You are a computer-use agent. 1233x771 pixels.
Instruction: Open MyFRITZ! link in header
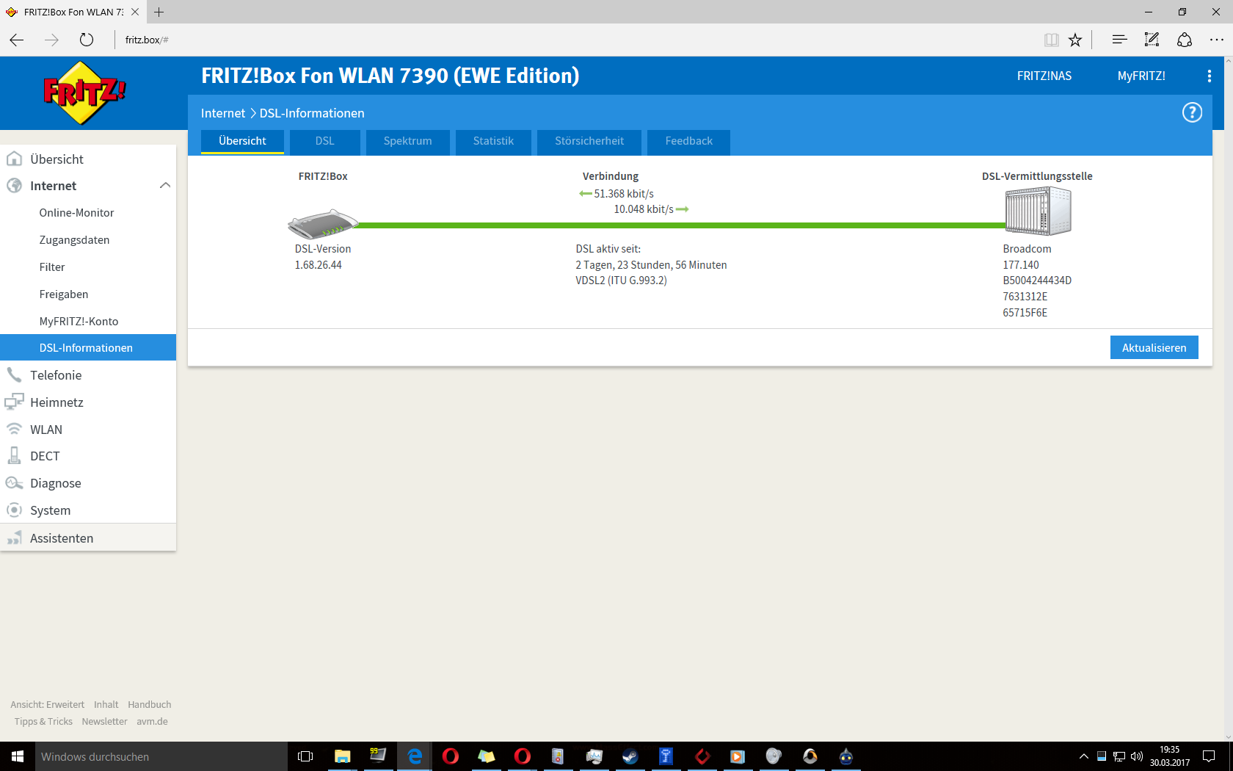coord(1141,76)
